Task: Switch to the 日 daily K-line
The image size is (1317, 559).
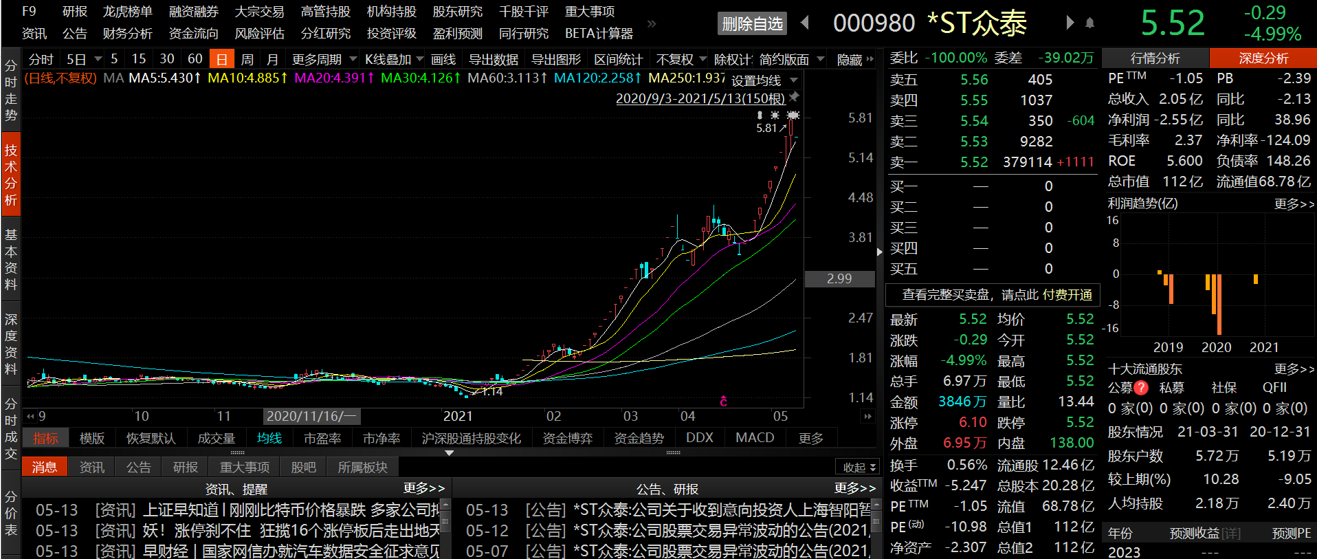Action: (x=221, y=59)
